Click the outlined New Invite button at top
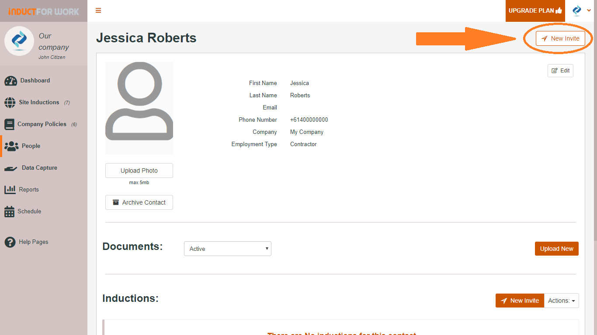Image resolution: width=597 pixels, height=335 pixels. 560,38
